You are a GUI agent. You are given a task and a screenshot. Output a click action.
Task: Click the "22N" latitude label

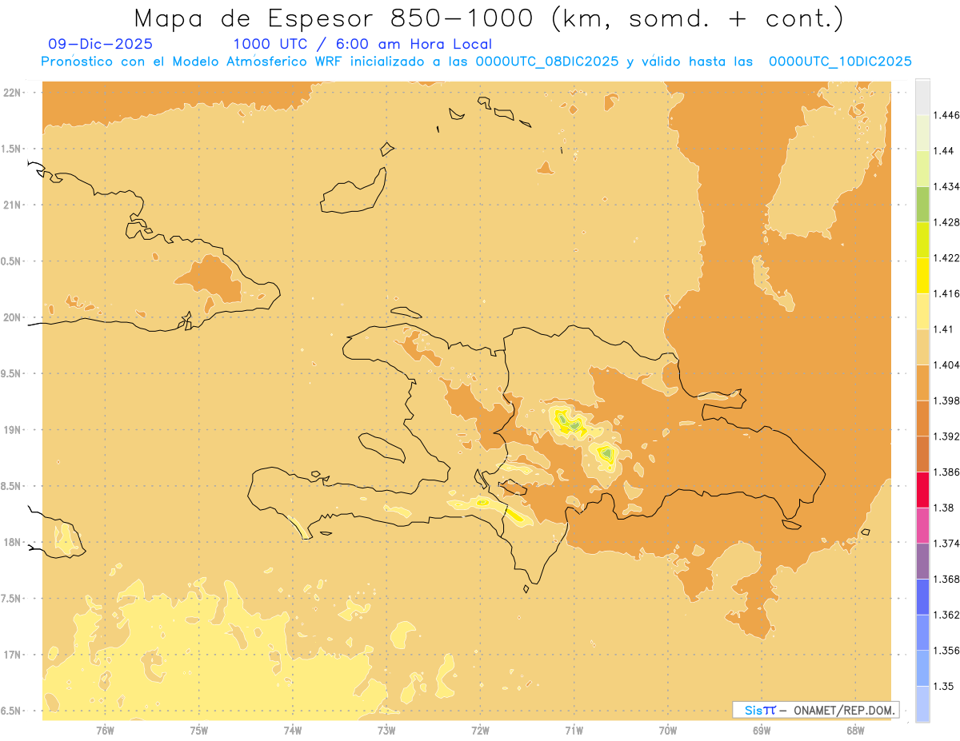13,93
